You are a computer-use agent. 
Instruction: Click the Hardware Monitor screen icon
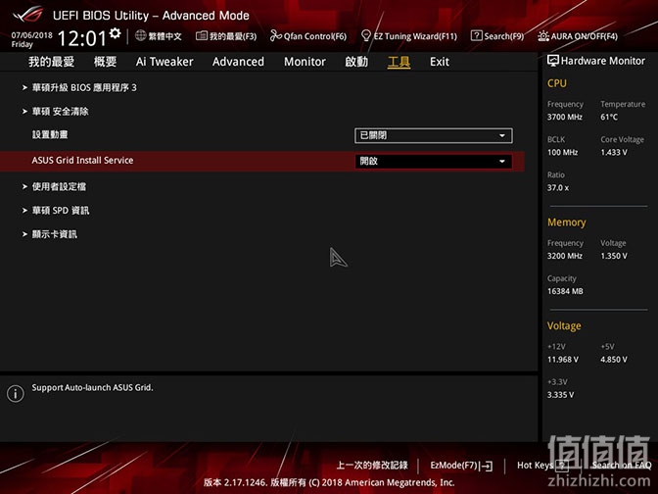pos(552,61)
